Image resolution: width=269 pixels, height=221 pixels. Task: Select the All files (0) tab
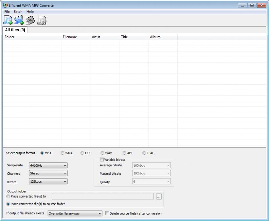coord(15,30)
